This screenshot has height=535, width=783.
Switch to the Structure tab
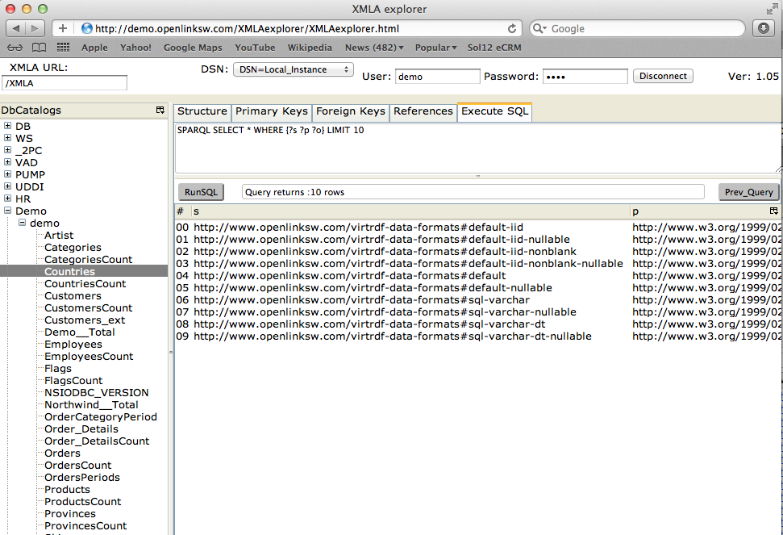[202, 111]
